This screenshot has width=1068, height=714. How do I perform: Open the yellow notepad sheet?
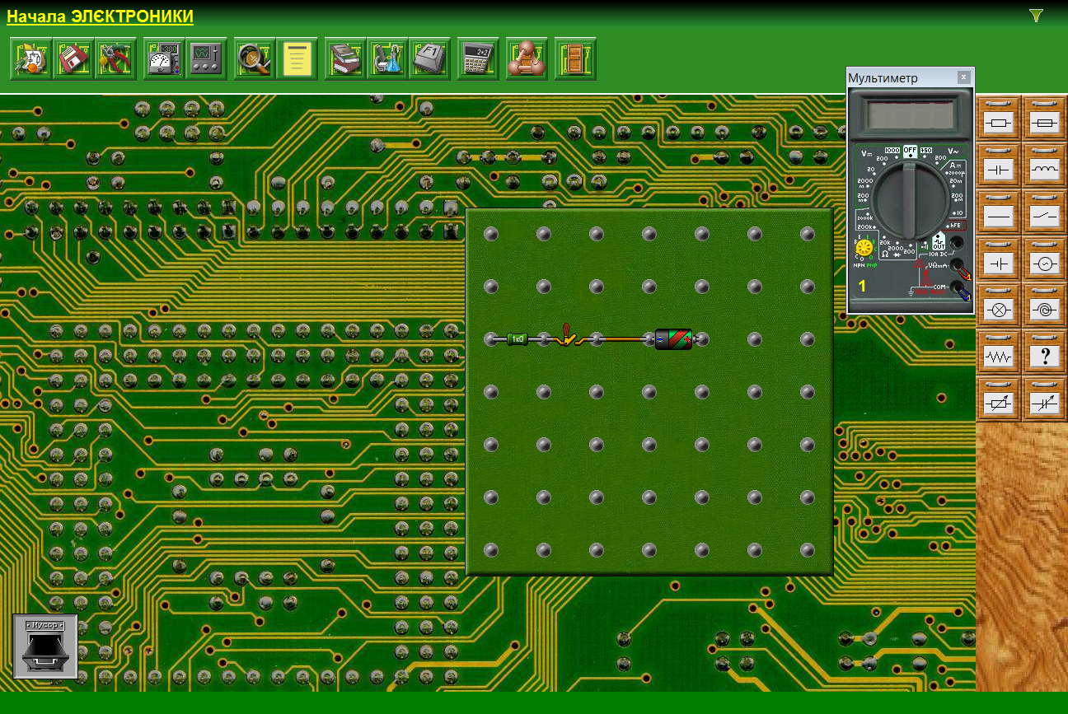(297, 58)
